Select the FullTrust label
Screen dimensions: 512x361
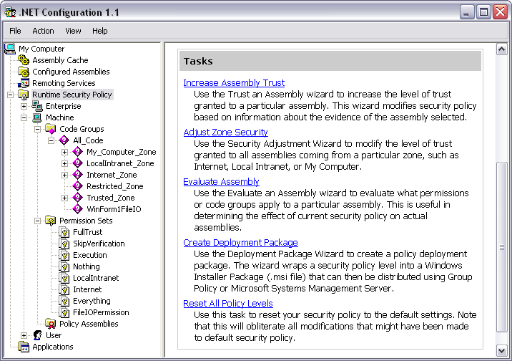click(87, 232)
